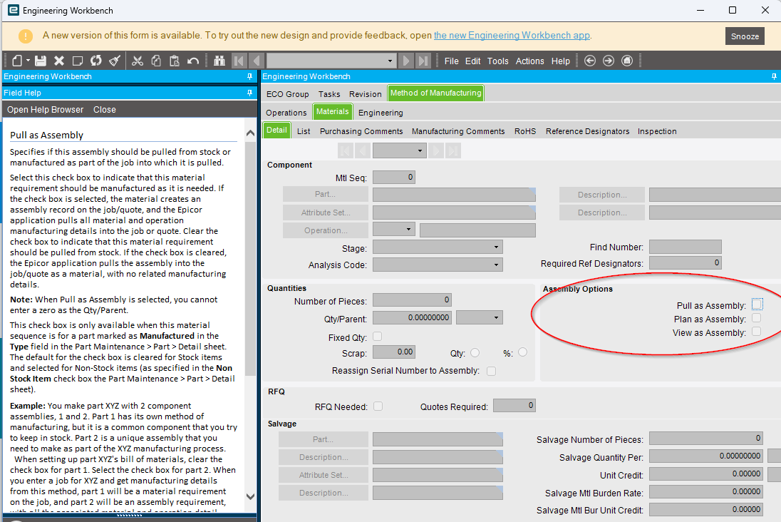Click Materials next-record navigation icon

436,150
